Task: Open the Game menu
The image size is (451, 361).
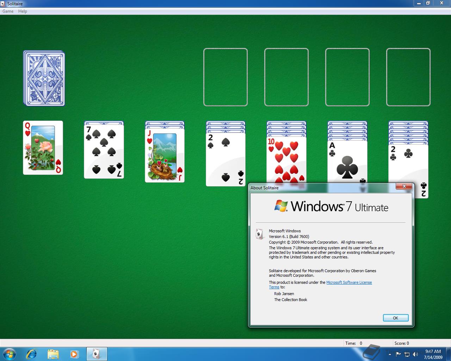Action: [x=8, y=11]
